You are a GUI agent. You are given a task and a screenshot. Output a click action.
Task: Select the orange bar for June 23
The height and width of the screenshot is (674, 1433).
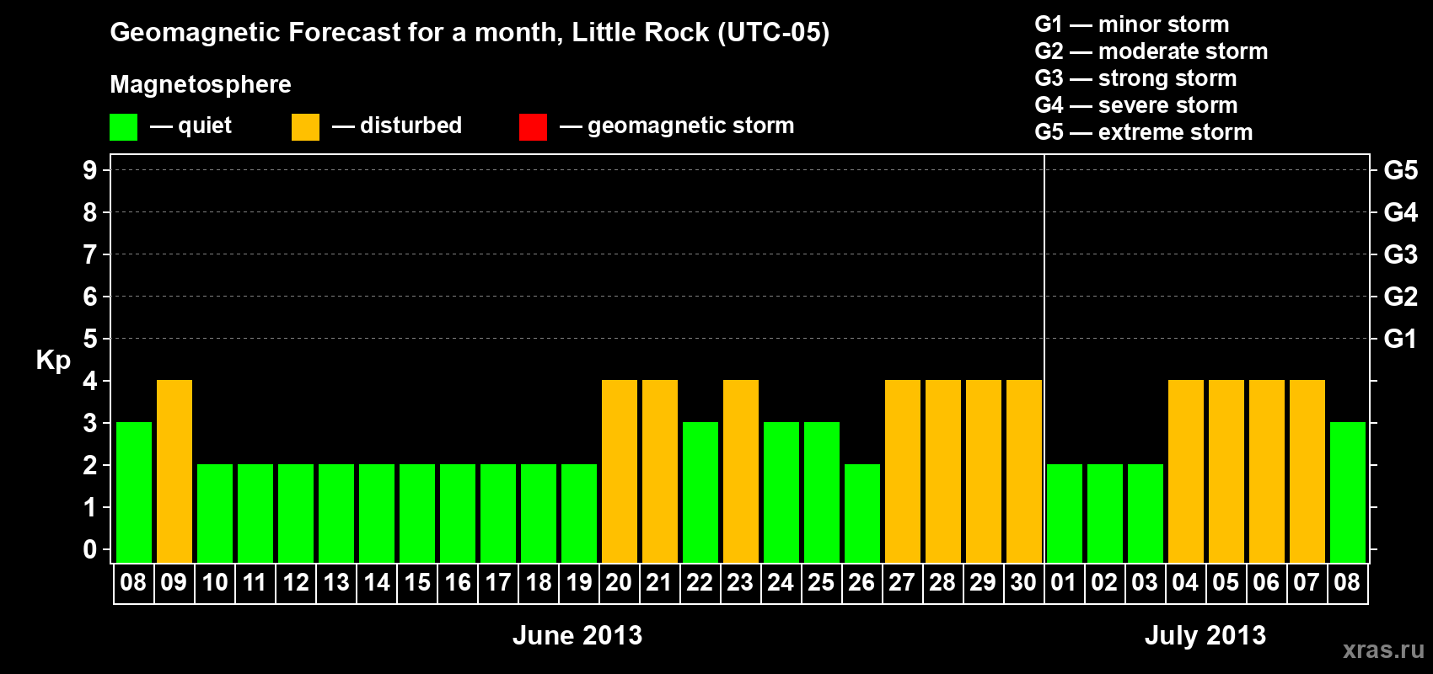(741, 471)
